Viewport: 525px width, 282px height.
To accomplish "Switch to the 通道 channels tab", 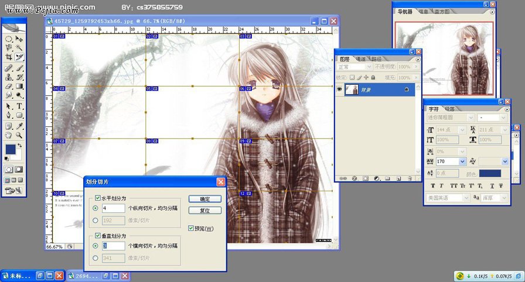I will coord(360,59).
